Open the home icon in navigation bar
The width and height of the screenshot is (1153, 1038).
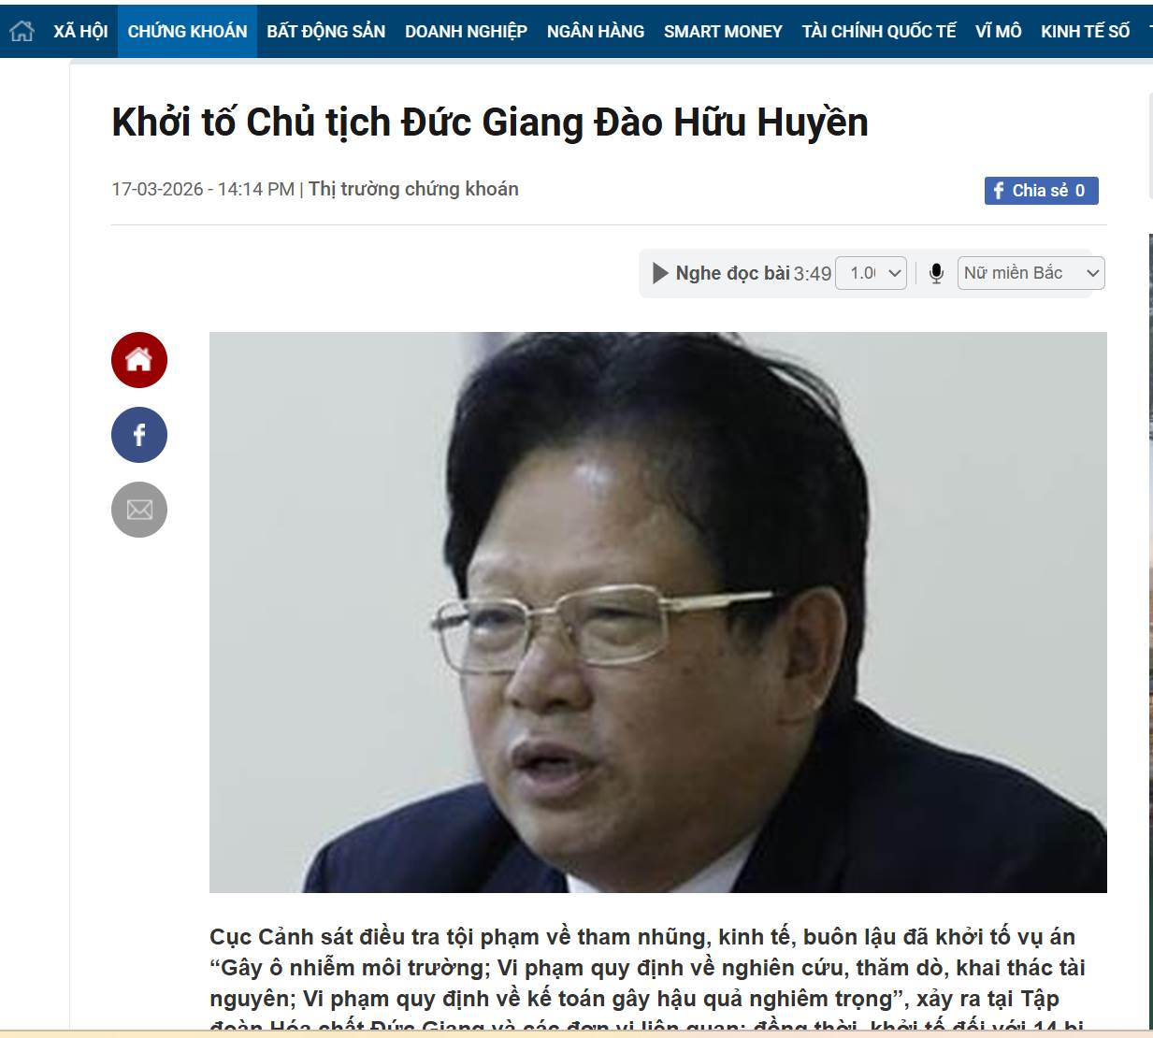pyautogui.click(x=22, y=31)
